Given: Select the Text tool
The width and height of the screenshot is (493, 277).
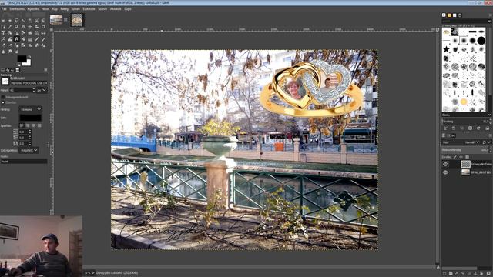Looking at the screenshot, I should click(16, 39).
